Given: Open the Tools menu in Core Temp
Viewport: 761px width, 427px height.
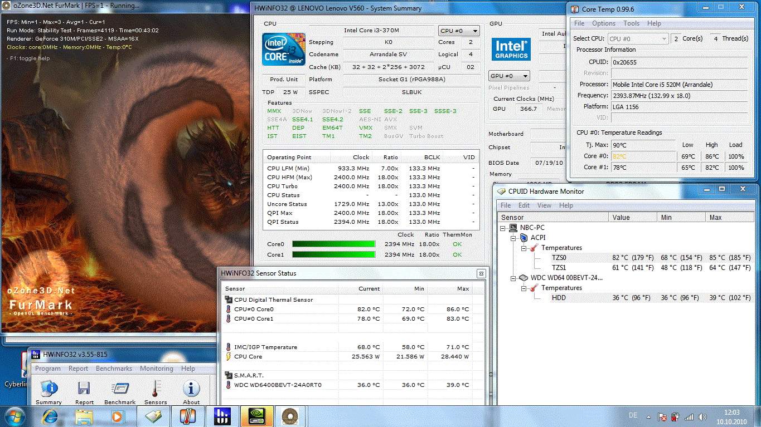Looking at the screenshot, I should pyautogui.click(x=632, y=23).
